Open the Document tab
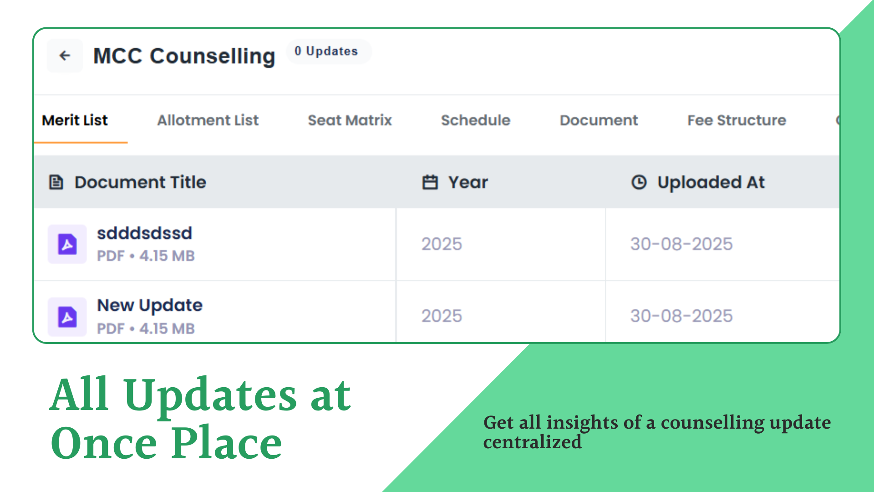This screenshot has height=492, width=874. (x=599, y=120)
